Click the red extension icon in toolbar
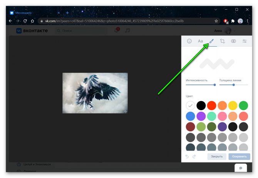 (x=226, y=21)
